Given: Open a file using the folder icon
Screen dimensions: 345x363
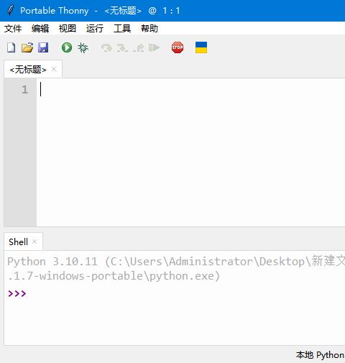Looking at the screenshot, I should 27,47.
